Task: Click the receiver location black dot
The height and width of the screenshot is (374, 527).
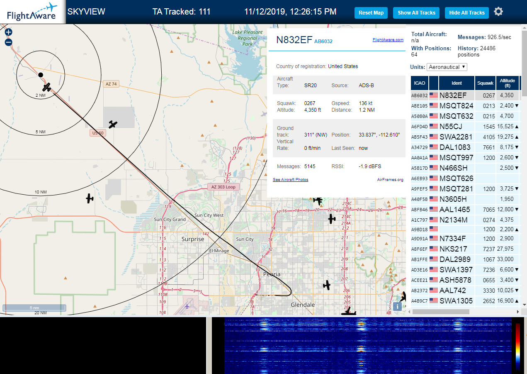Action: tap(41, 75)
